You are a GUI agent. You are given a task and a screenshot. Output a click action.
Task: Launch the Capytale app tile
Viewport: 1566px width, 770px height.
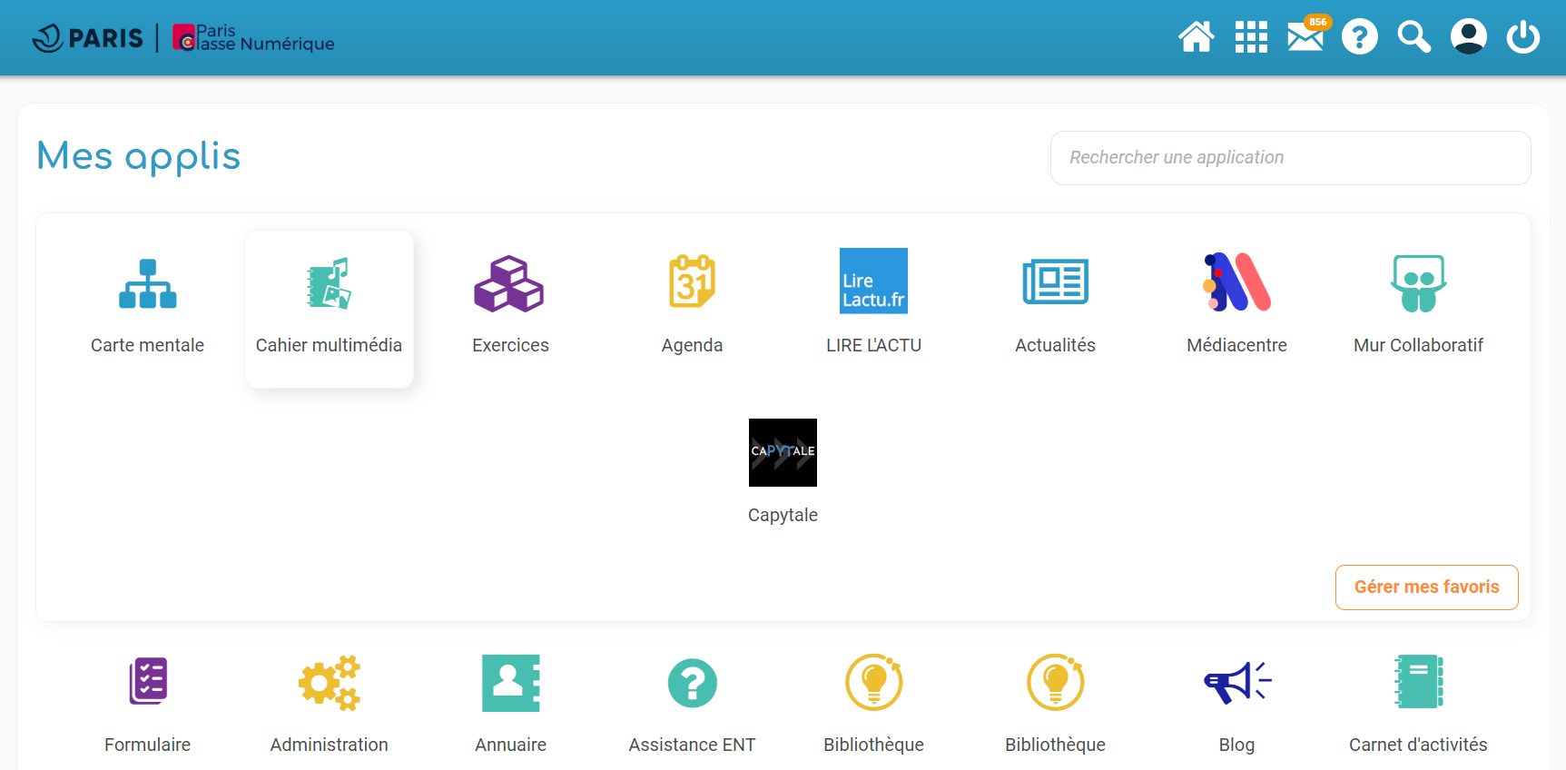tap(783, 452)
